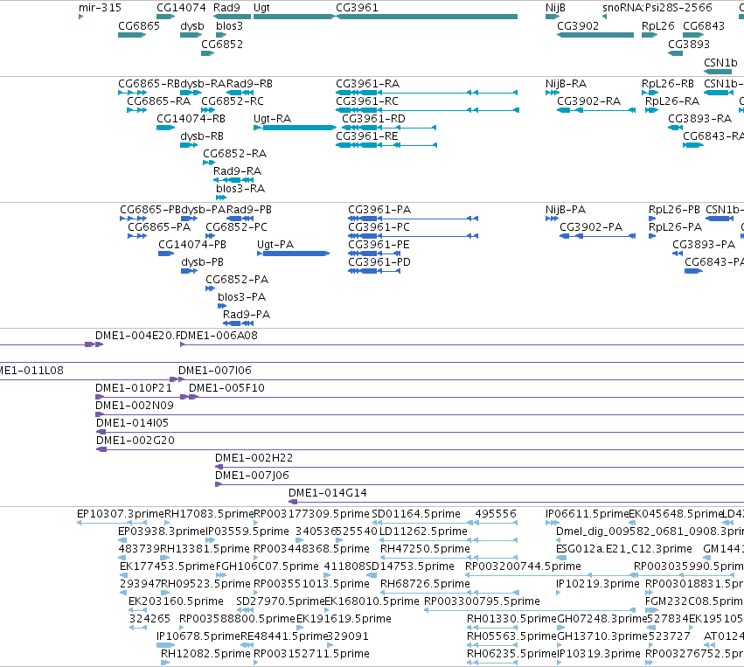This screenshot has width=744, height=667.
Task: Click the mir-315 gene label
Action: click(100, 8)
